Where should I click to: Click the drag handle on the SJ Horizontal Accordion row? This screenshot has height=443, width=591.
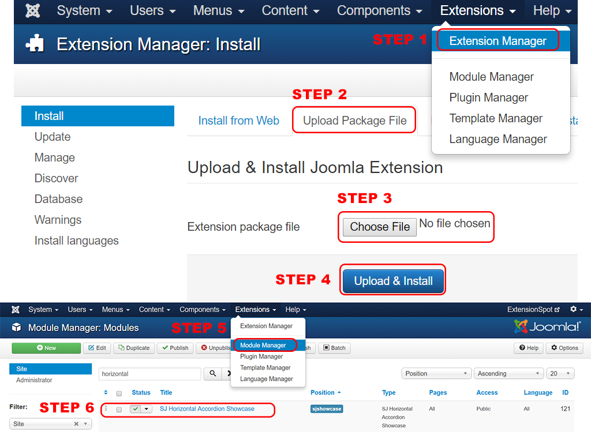[x=106, y=409]
